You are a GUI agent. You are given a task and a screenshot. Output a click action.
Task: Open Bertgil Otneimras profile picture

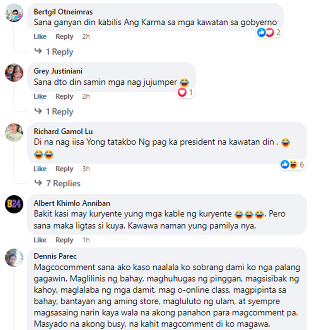coord(14,13)
